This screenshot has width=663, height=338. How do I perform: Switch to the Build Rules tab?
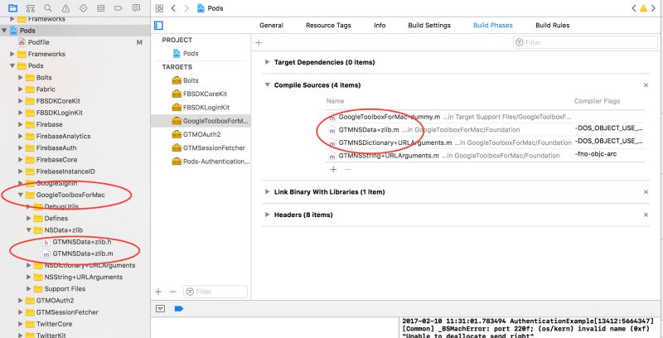[552, 26]
